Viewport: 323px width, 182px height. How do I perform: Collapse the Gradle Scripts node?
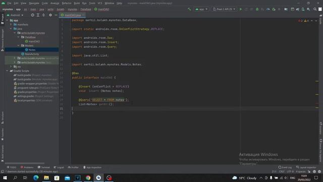coord(7,71)
